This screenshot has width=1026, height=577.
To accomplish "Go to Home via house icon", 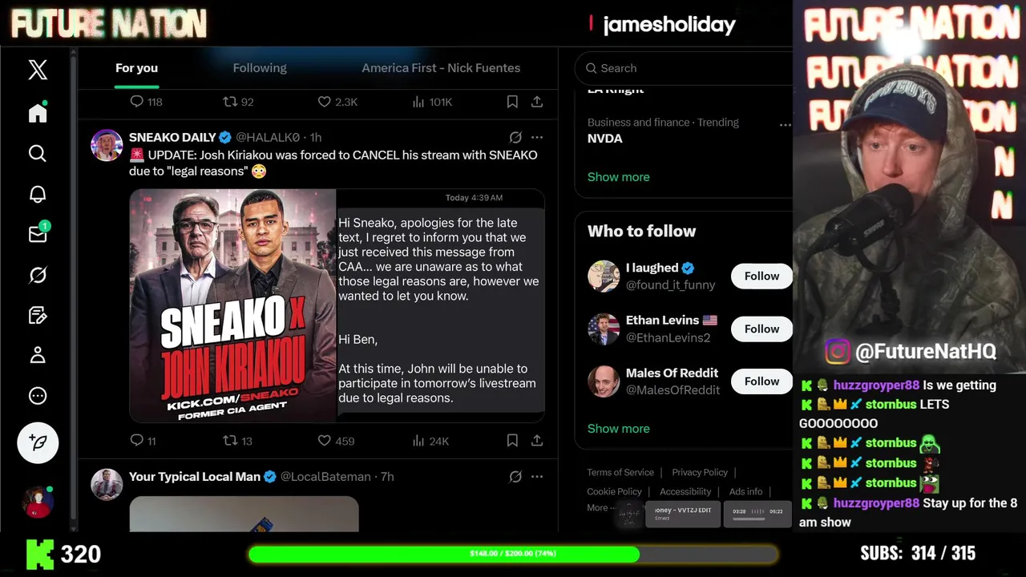I will [38, 112].
